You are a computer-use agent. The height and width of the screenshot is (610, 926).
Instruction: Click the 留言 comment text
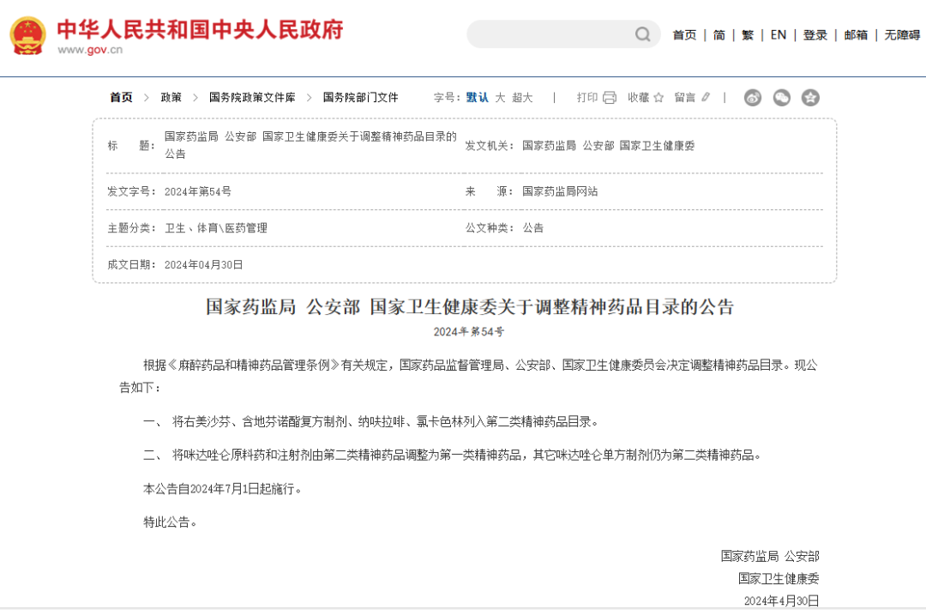pyautogui.click(x=685, y=98)
